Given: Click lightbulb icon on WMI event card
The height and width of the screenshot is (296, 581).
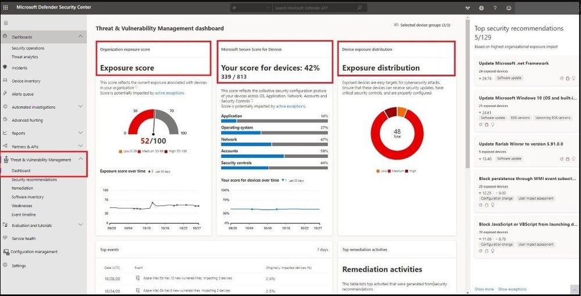Looking at the screenshot, I should pos(493,205).
